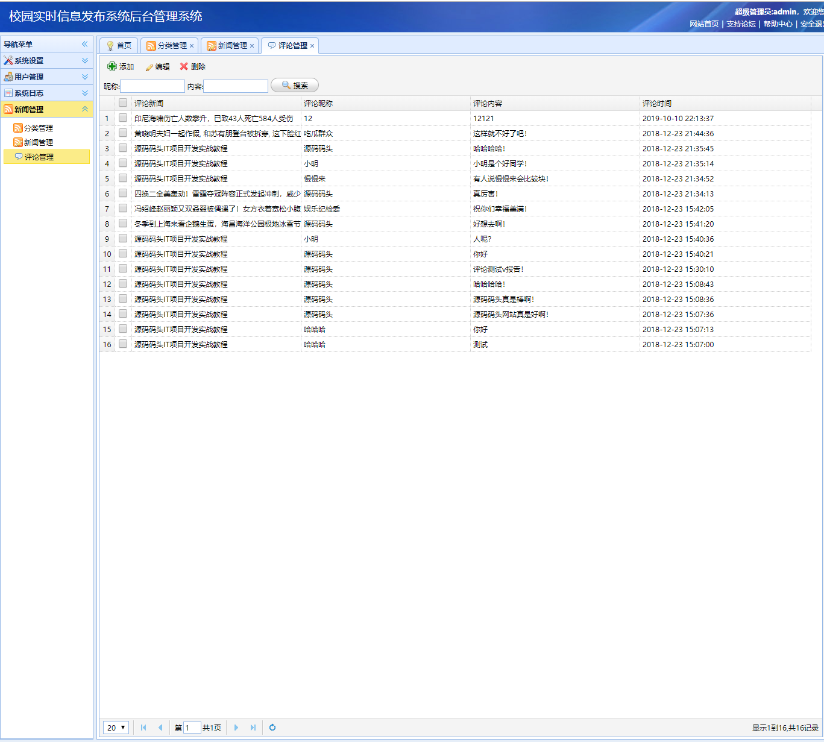Screen dimensions: 824x742
Task: Click the 评论时间 column header
Action: (725, 103)
